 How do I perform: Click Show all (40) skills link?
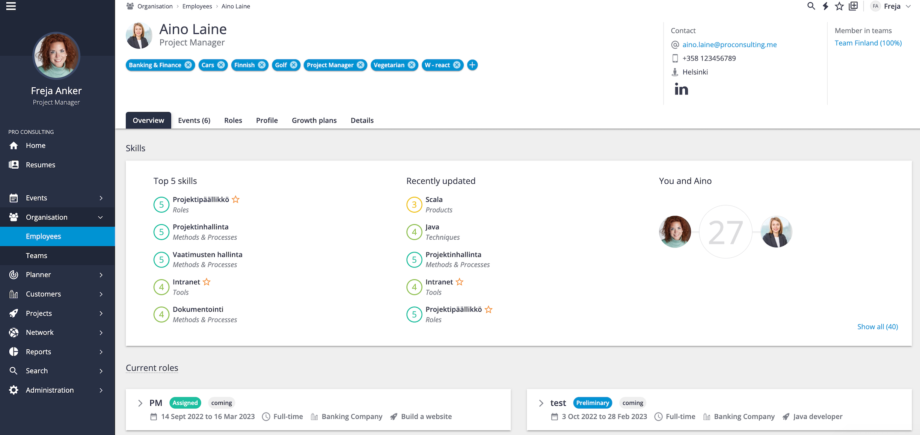click(878, 326)
